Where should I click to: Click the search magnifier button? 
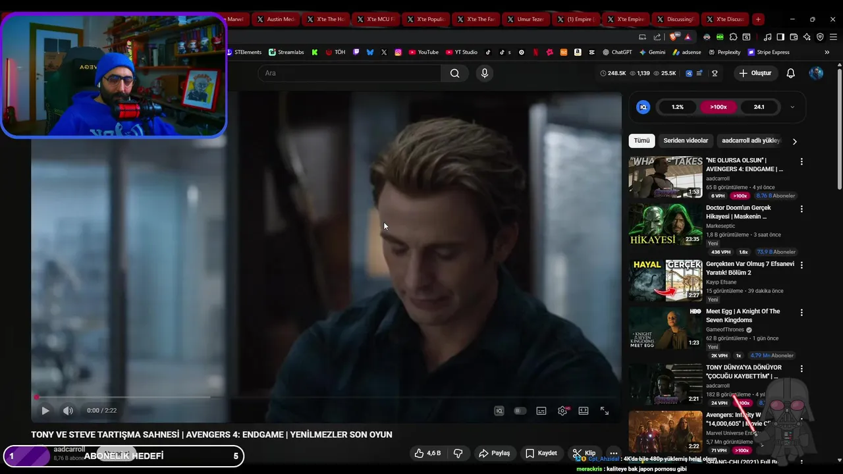[x=455, y=73]
